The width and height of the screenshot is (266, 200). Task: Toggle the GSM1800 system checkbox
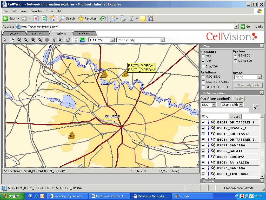pyautogui.click(x=235, y=61)
